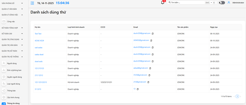Copy the email on the Test Test row
Screen dimensions: 246x105
[153, 34]
